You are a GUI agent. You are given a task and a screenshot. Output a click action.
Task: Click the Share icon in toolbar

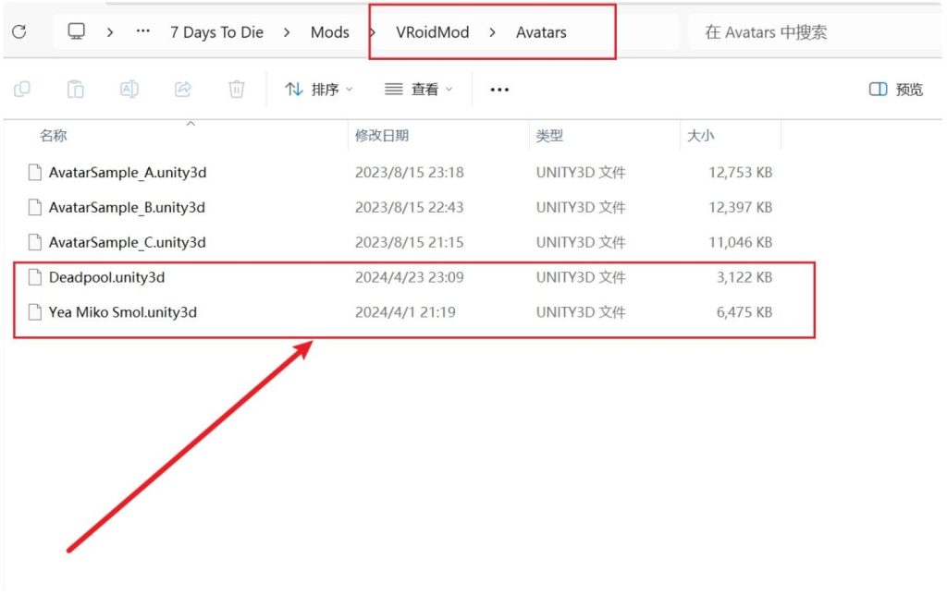point(183,89)
